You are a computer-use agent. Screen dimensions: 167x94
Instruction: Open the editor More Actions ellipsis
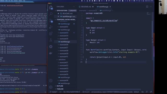151,7
